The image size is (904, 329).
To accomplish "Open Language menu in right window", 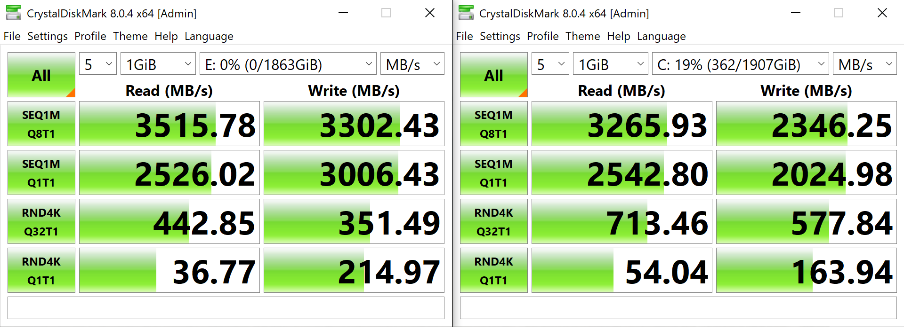I will 662,36.
